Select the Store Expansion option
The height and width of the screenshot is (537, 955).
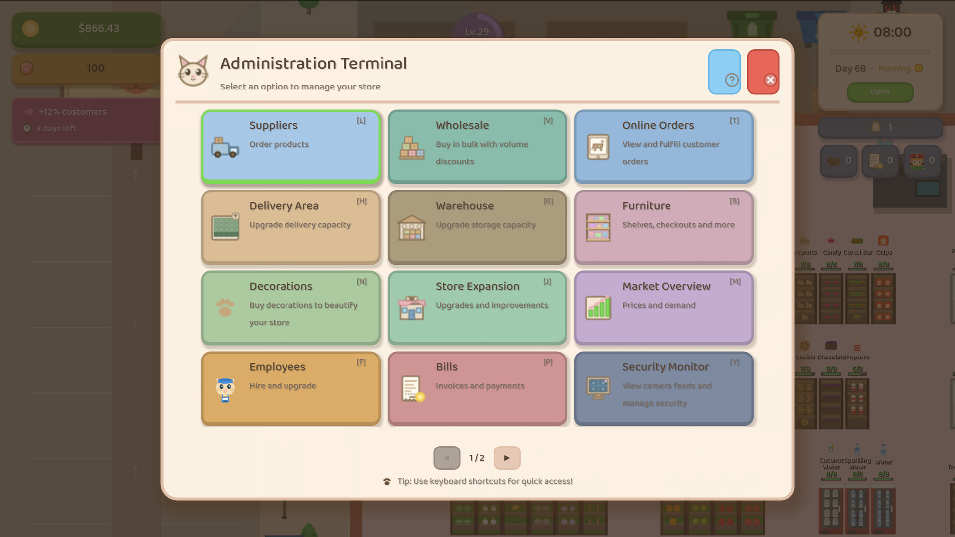point(477,308)
